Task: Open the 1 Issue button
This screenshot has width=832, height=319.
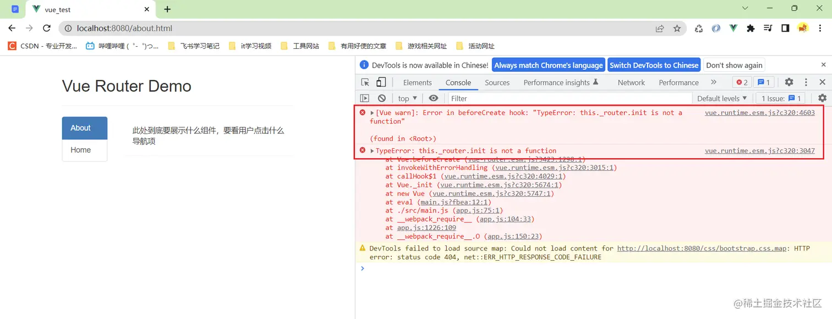Action: click(x=781, y=98)
